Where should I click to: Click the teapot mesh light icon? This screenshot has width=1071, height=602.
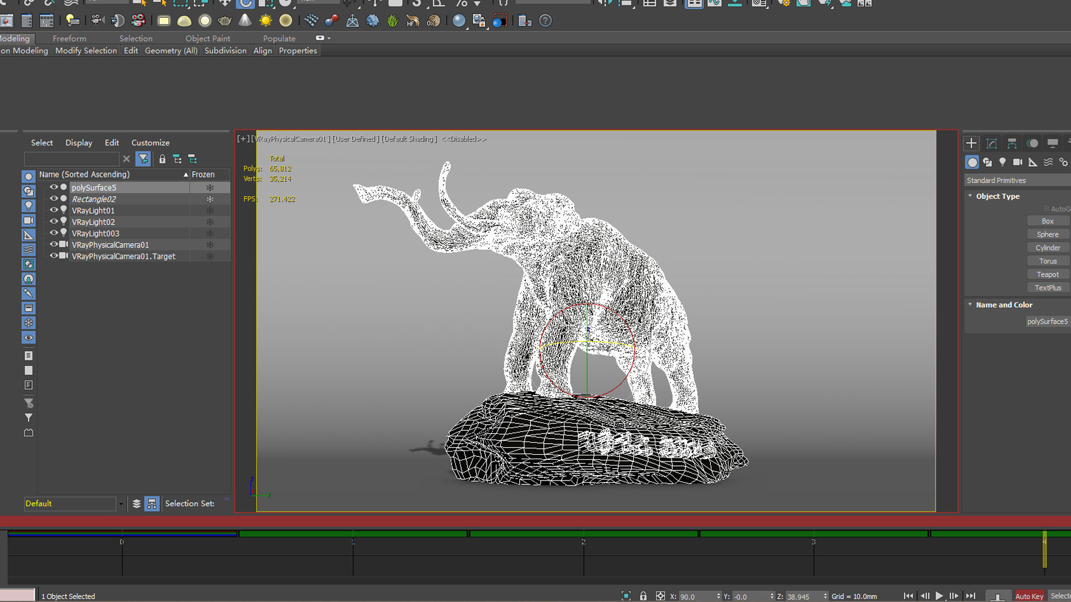225,21
